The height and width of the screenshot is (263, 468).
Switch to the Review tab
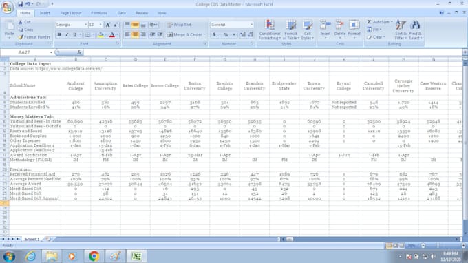coord(142,13)
